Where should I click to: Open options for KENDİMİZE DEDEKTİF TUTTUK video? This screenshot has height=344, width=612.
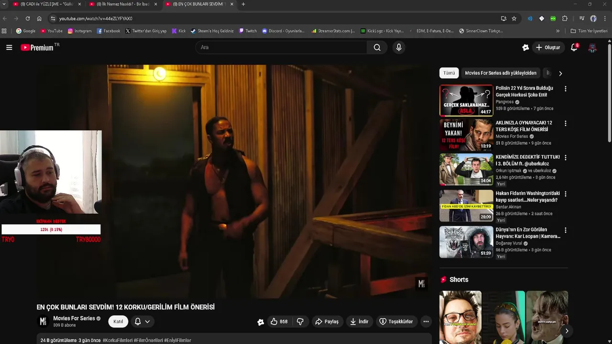pos(566,158)
